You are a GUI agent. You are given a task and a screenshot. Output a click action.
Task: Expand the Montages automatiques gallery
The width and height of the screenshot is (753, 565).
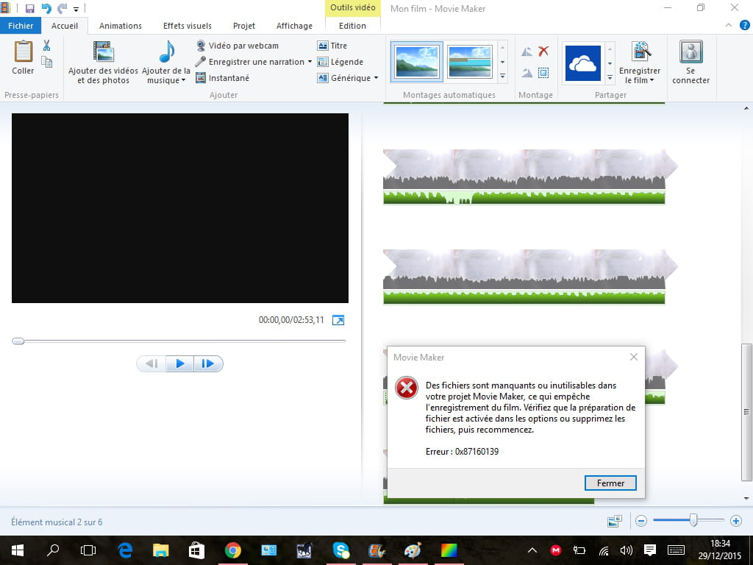click(x=503, y=77)
